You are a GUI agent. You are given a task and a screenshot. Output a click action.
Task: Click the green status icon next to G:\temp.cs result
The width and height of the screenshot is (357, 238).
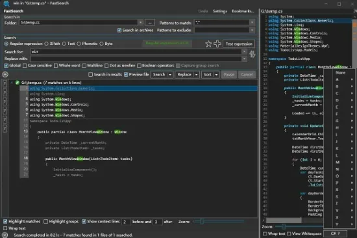point(18,83)
